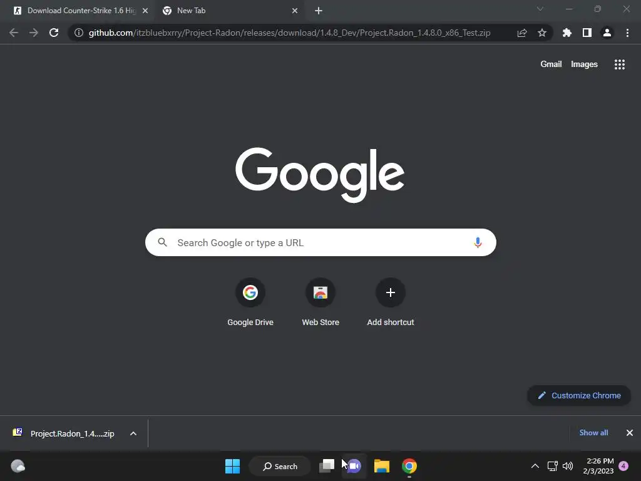Open the Google apps grid
Viewport: 641px width, 481px height.
click(x=620, y=65)
